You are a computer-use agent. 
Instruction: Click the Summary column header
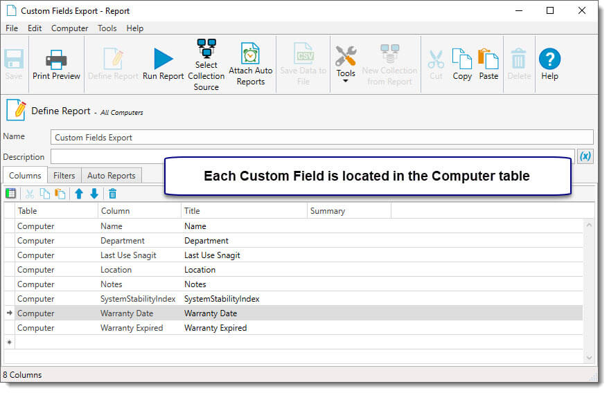pyautogui.click(x=348, y=210)
